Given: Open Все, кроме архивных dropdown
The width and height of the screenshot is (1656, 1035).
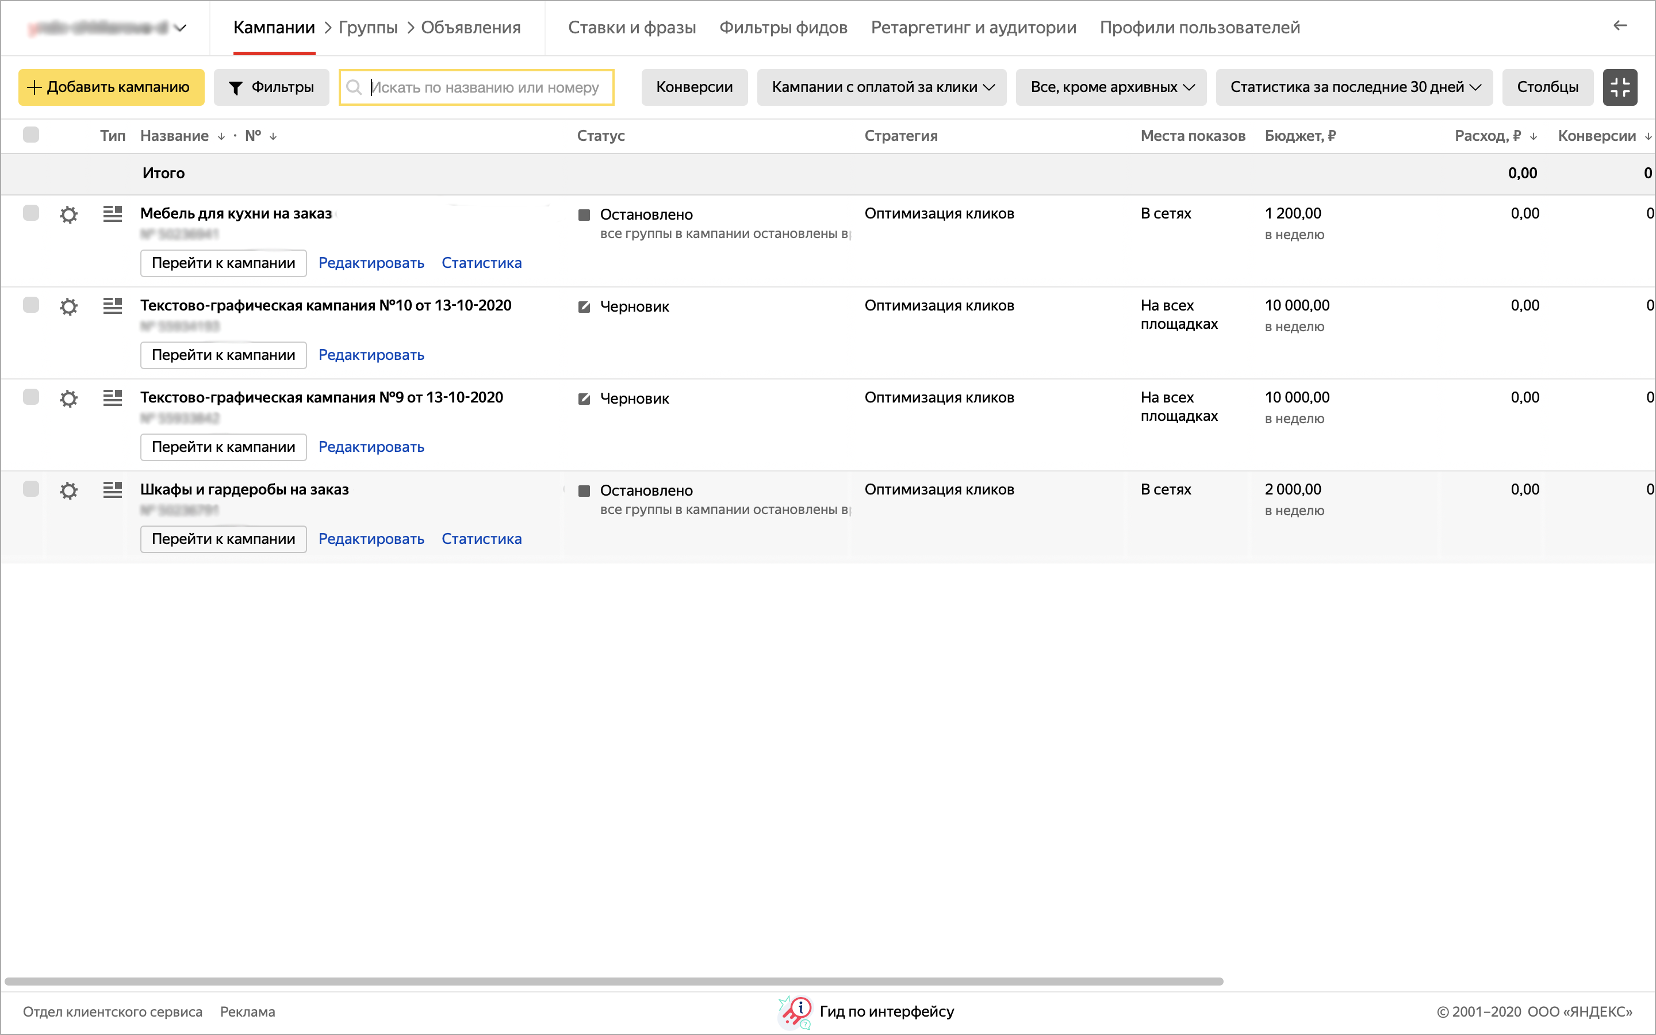Looking at the screenshot, I should click(1111, 87).
